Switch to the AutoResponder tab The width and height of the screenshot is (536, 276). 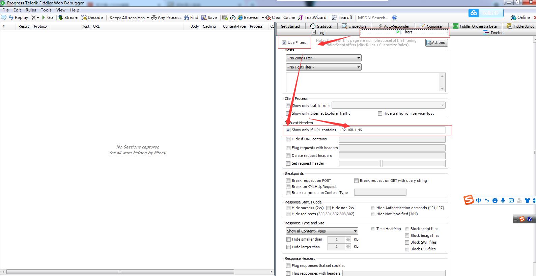[393, 26]
